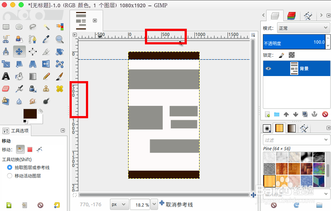Select the Perspective tool
Screen dimensions: 331x211
point(33,64)
